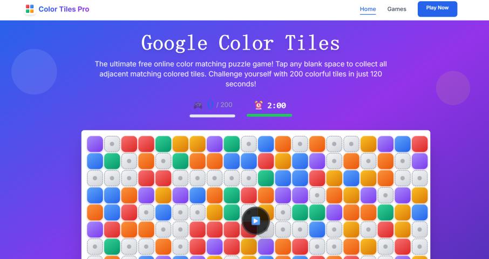Image resolution: width=489 pixels, height=259 pixels.
Task: Click the blue tile at the start of the second row
Action: pos(95,161)
